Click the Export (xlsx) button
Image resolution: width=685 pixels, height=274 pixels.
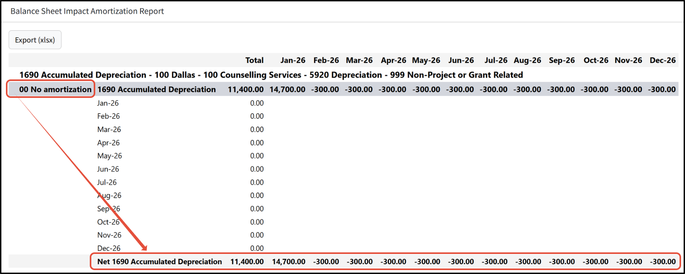(35, 40)
